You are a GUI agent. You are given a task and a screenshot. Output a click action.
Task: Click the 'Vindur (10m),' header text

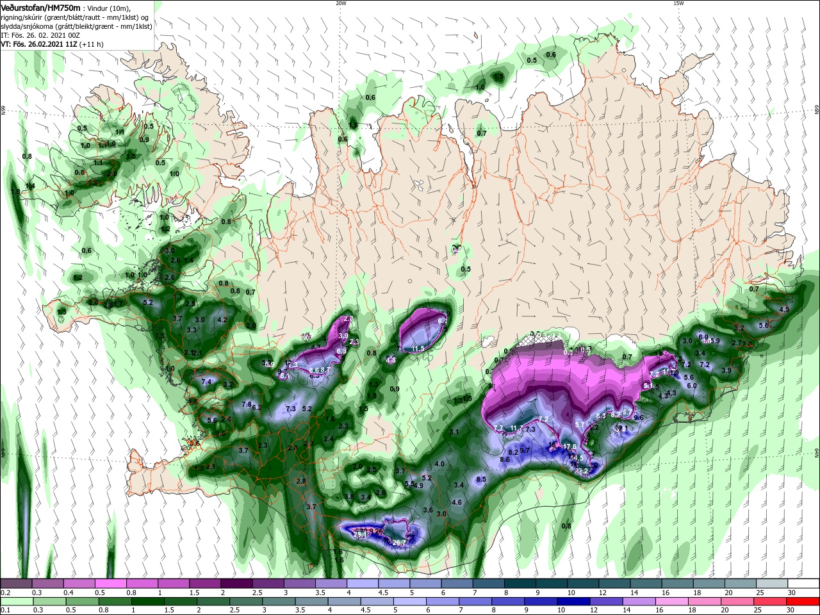pos(108,8)
